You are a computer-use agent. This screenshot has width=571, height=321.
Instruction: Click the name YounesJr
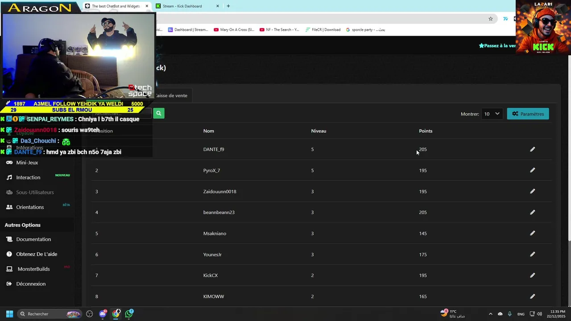[x=212, y=255]
